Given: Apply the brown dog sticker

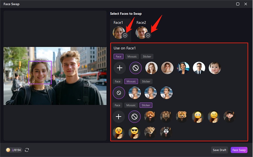Looking at the screenshot, I should click(x=150, y=116).
